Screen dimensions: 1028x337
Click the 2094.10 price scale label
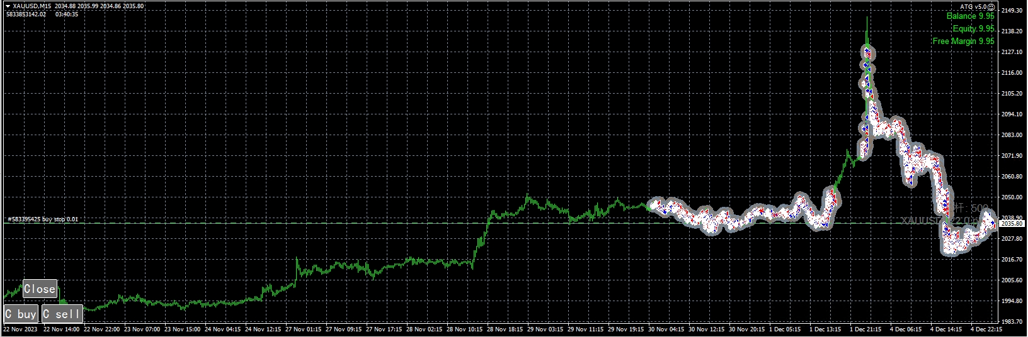(x=1012, y=114)
